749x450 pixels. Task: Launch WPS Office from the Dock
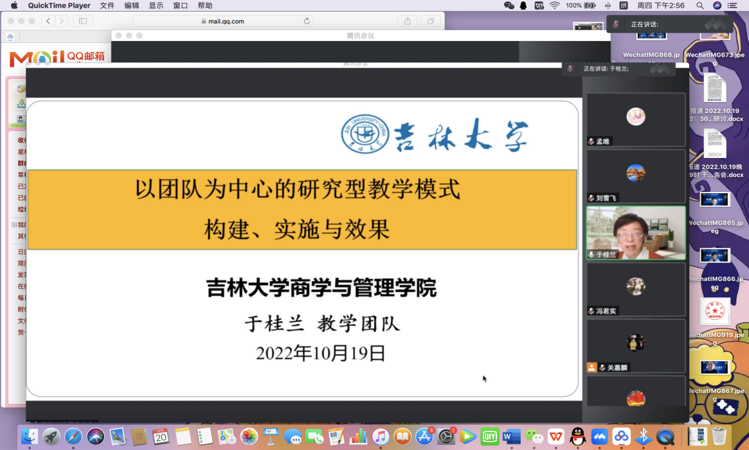[555, 437]
